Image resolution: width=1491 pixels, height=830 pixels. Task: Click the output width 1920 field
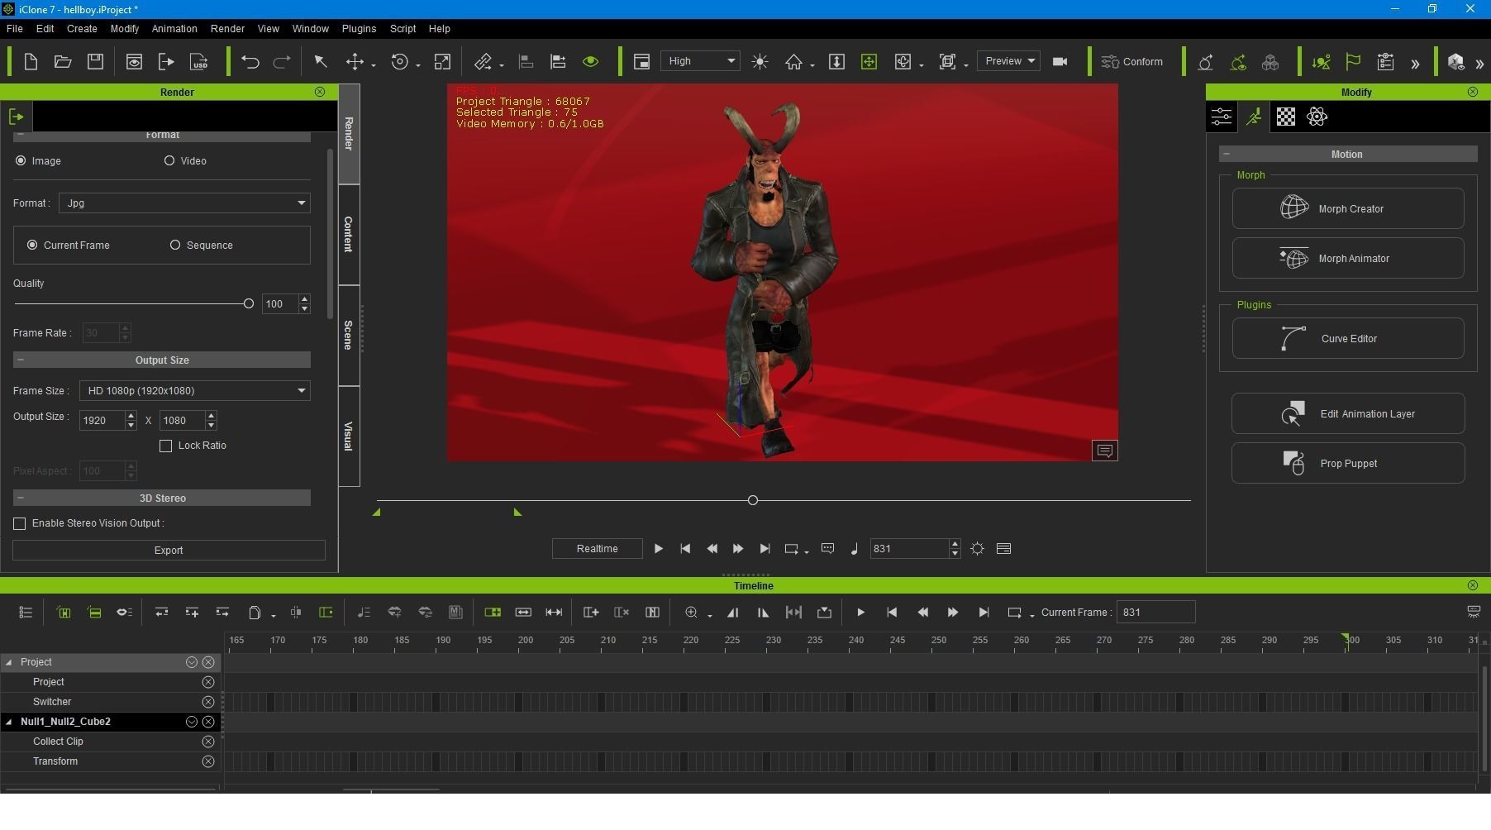pos(102,421)
